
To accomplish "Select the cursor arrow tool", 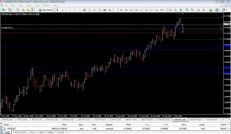I will tap(58, 10).
